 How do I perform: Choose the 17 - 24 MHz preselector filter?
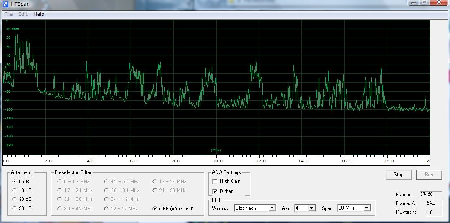(x=169, y=181)
